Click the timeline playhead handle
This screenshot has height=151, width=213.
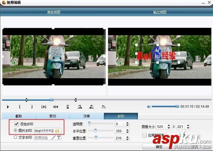point(51,100)
